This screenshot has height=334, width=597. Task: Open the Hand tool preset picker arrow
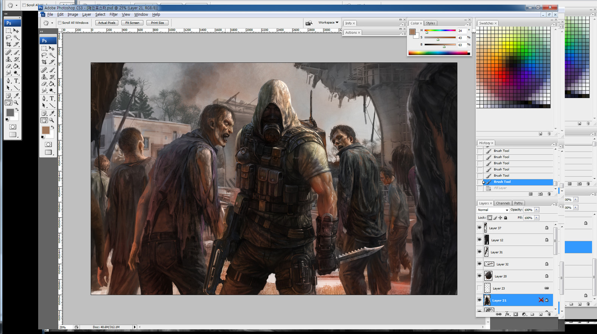point(52,23)
